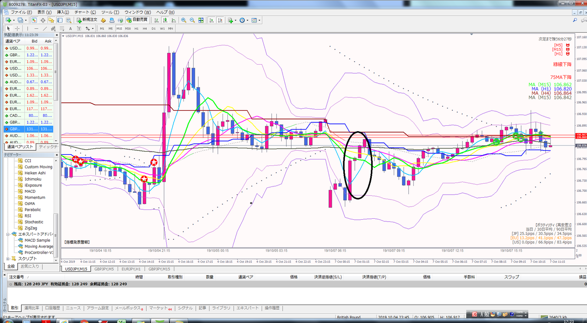Viewport: 587px width, 323px height.
Task: Open the ツール menu
Action: [109, 12]
